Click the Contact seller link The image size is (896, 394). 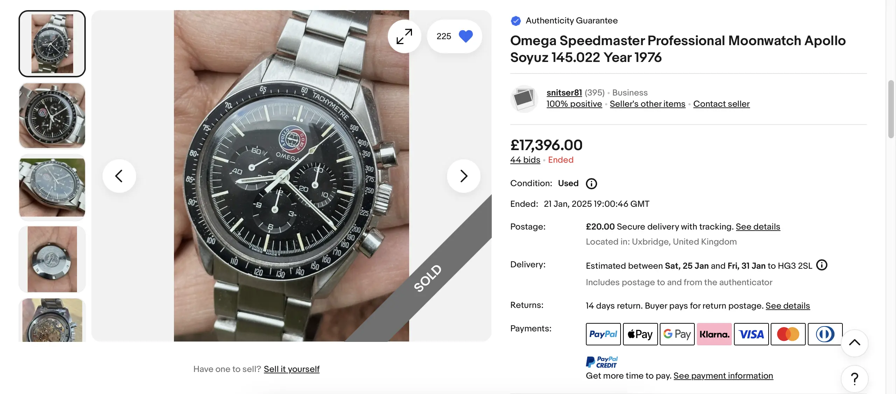click(x=721, y=104)
